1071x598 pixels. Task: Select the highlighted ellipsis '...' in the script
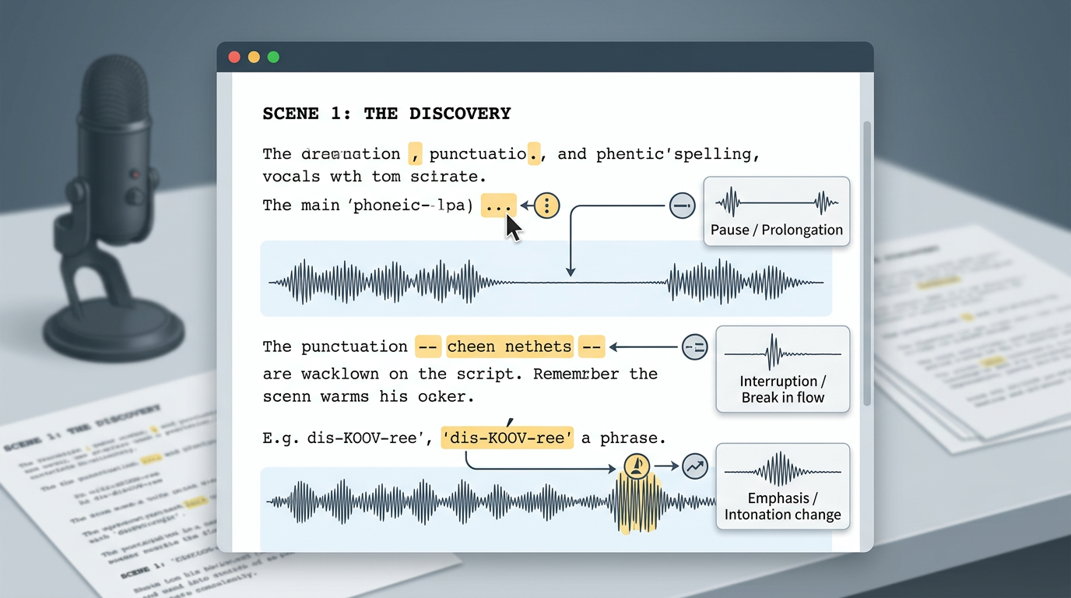point(498,206)
